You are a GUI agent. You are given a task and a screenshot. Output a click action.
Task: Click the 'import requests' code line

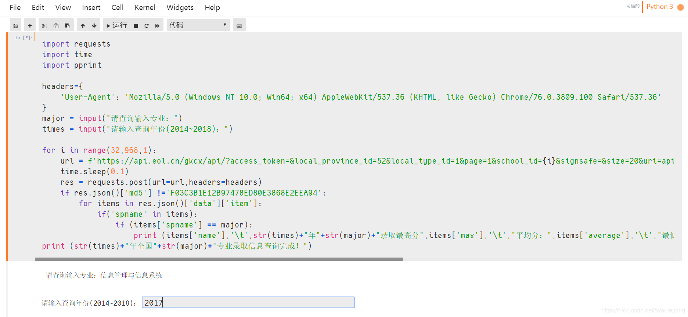tap(76, 44)
